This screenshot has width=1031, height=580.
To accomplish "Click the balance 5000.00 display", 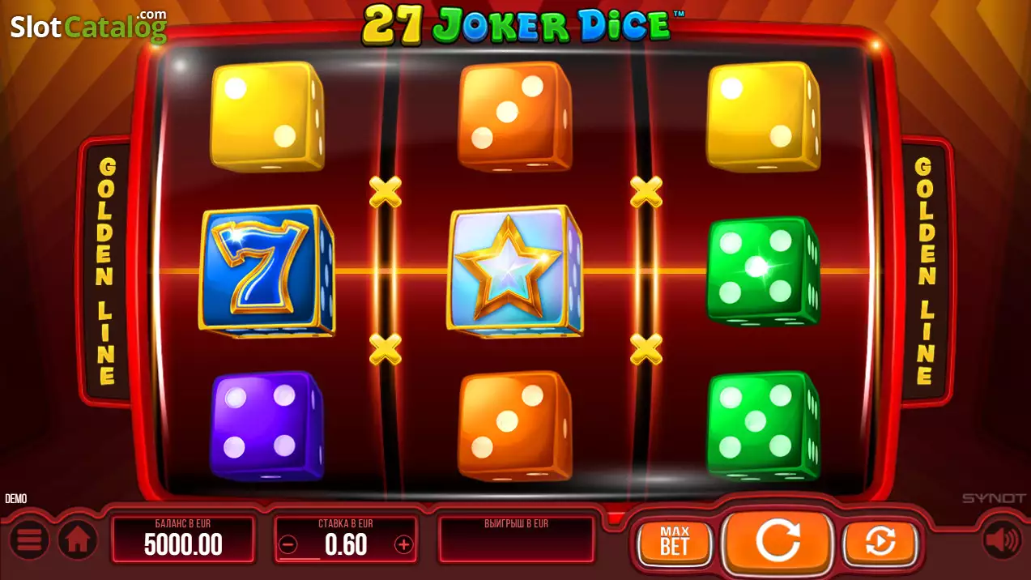I will pyautogui.click(x=183, y=539).
